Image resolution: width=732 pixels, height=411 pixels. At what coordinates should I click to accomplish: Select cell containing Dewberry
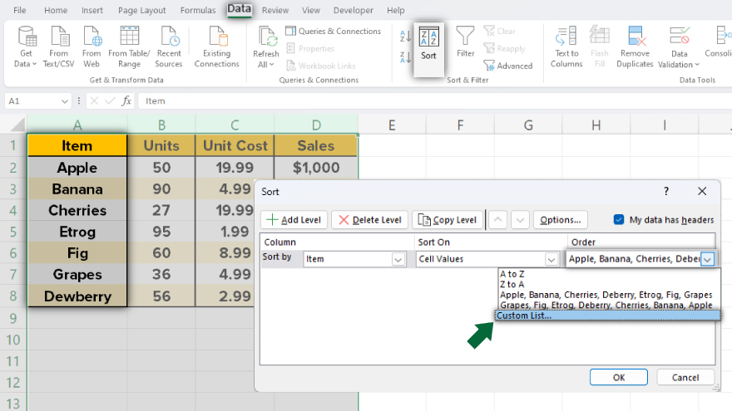[77, 296]
